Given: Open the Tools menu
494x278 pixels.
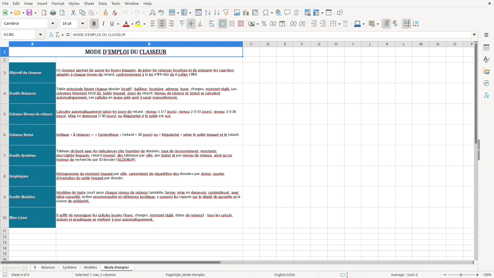Looking at the screenshot, I should point(116,3).
